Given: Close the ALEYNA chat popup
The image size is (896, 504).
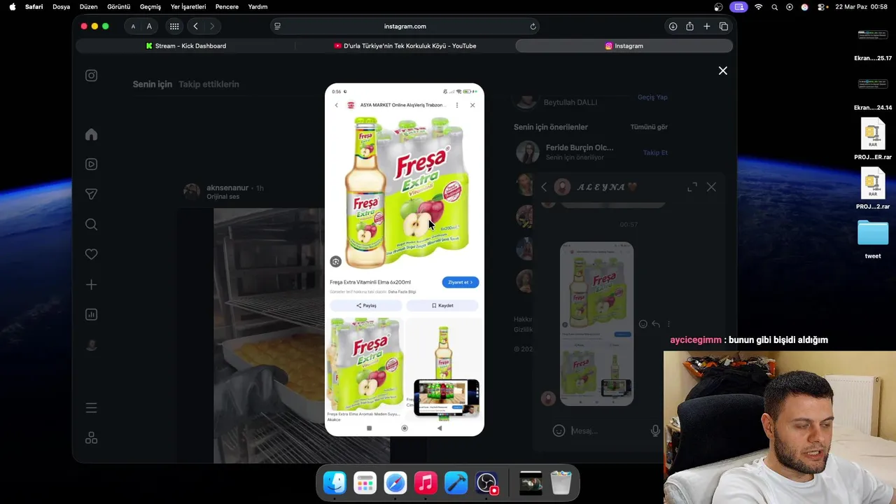Looking at the screenshot, I should tap(711, 187).
